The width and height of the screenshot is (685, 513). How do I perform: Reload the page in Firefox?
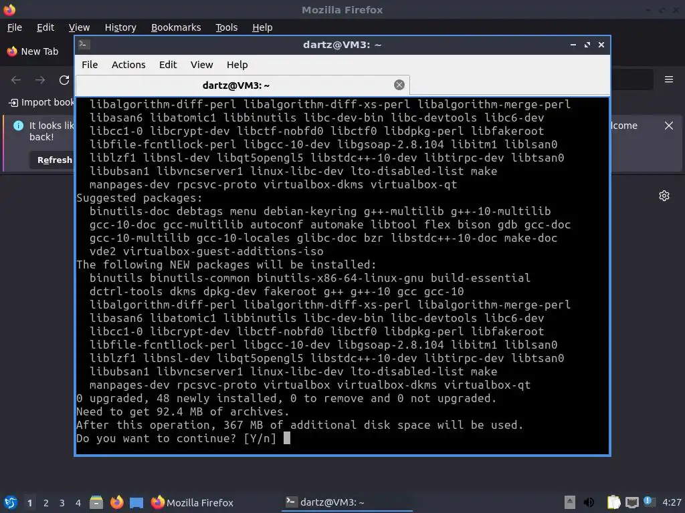64,80
